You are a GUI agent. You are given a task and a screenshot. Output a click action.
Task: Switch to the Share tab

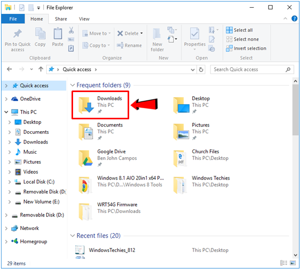(61, 19)
